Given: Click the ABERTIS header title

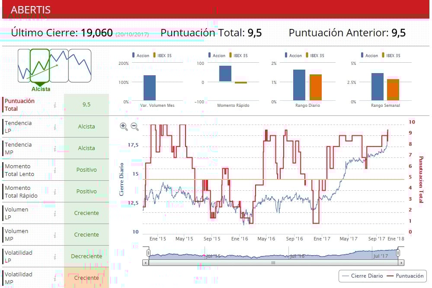Looking at the screenshot, I should coord(31,10).
